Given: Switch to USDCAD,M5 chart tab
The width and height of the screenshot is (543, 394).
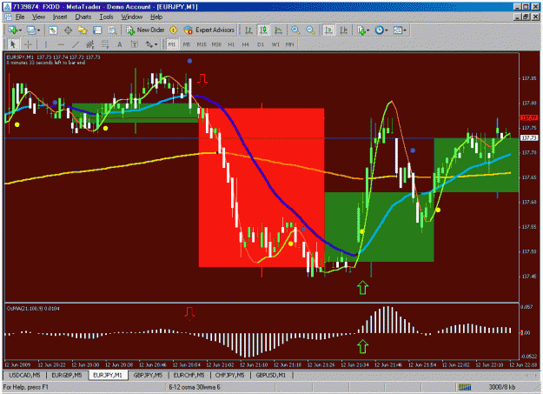Looking at the screenshot, I should coord(24,375).
